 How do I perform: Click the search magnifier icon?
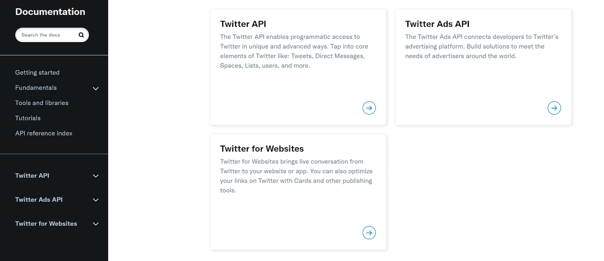click(x=81, y=35)
